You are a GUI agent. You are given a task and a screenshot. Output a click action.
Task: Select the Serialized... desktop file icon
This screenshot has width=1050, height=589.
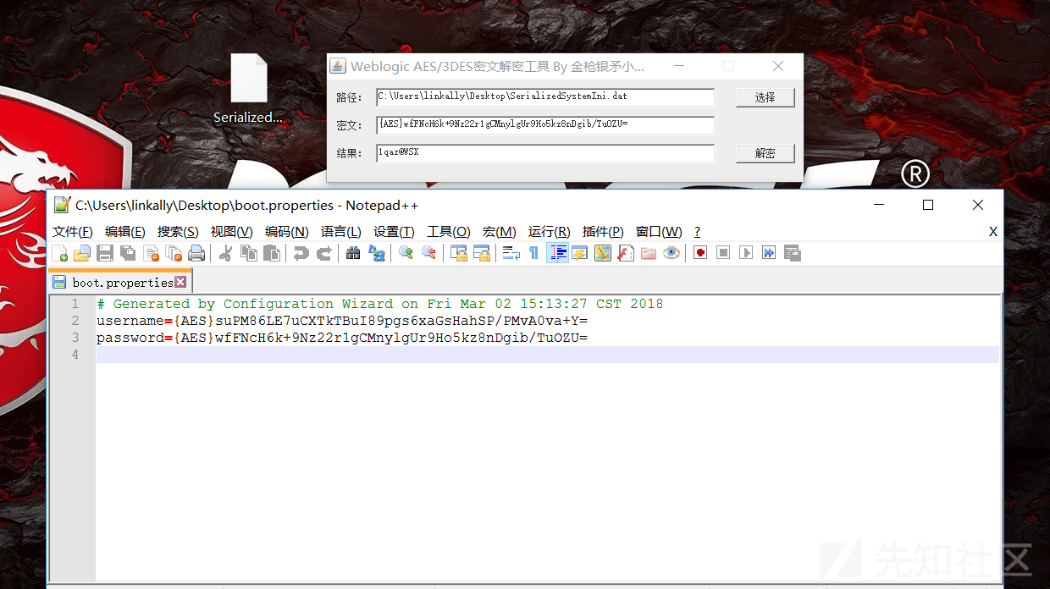coord(248,90)
